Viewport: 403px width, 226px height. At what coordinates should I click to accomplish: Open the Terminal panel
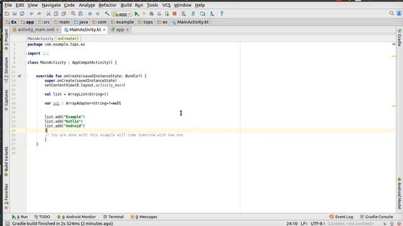tap(113, 217)
